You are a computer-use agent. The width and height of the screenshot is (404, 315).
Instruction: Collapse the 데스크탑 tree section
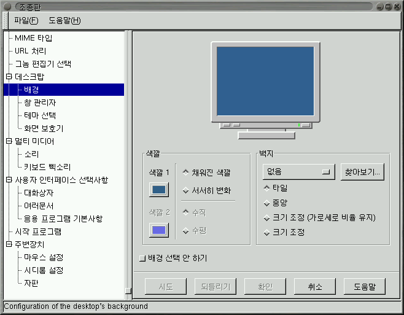pyautogui.click(x=9, y=77)
